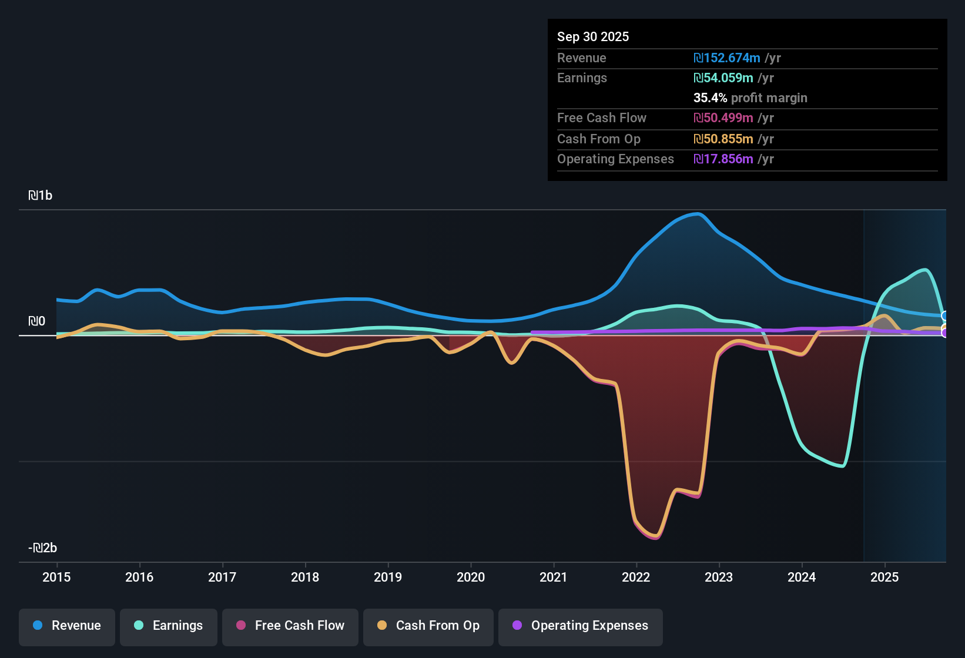Screen dimensions: 965x658
Task: Select the 2022 year label on axis
Action: [636, 578]
